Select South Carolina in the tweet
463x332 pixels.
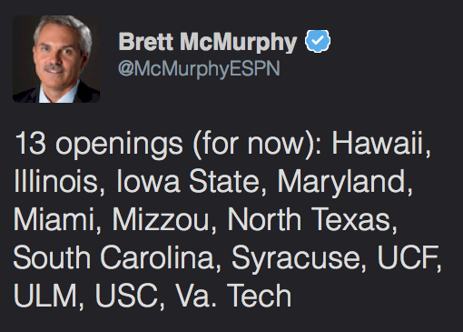(113, 257)
